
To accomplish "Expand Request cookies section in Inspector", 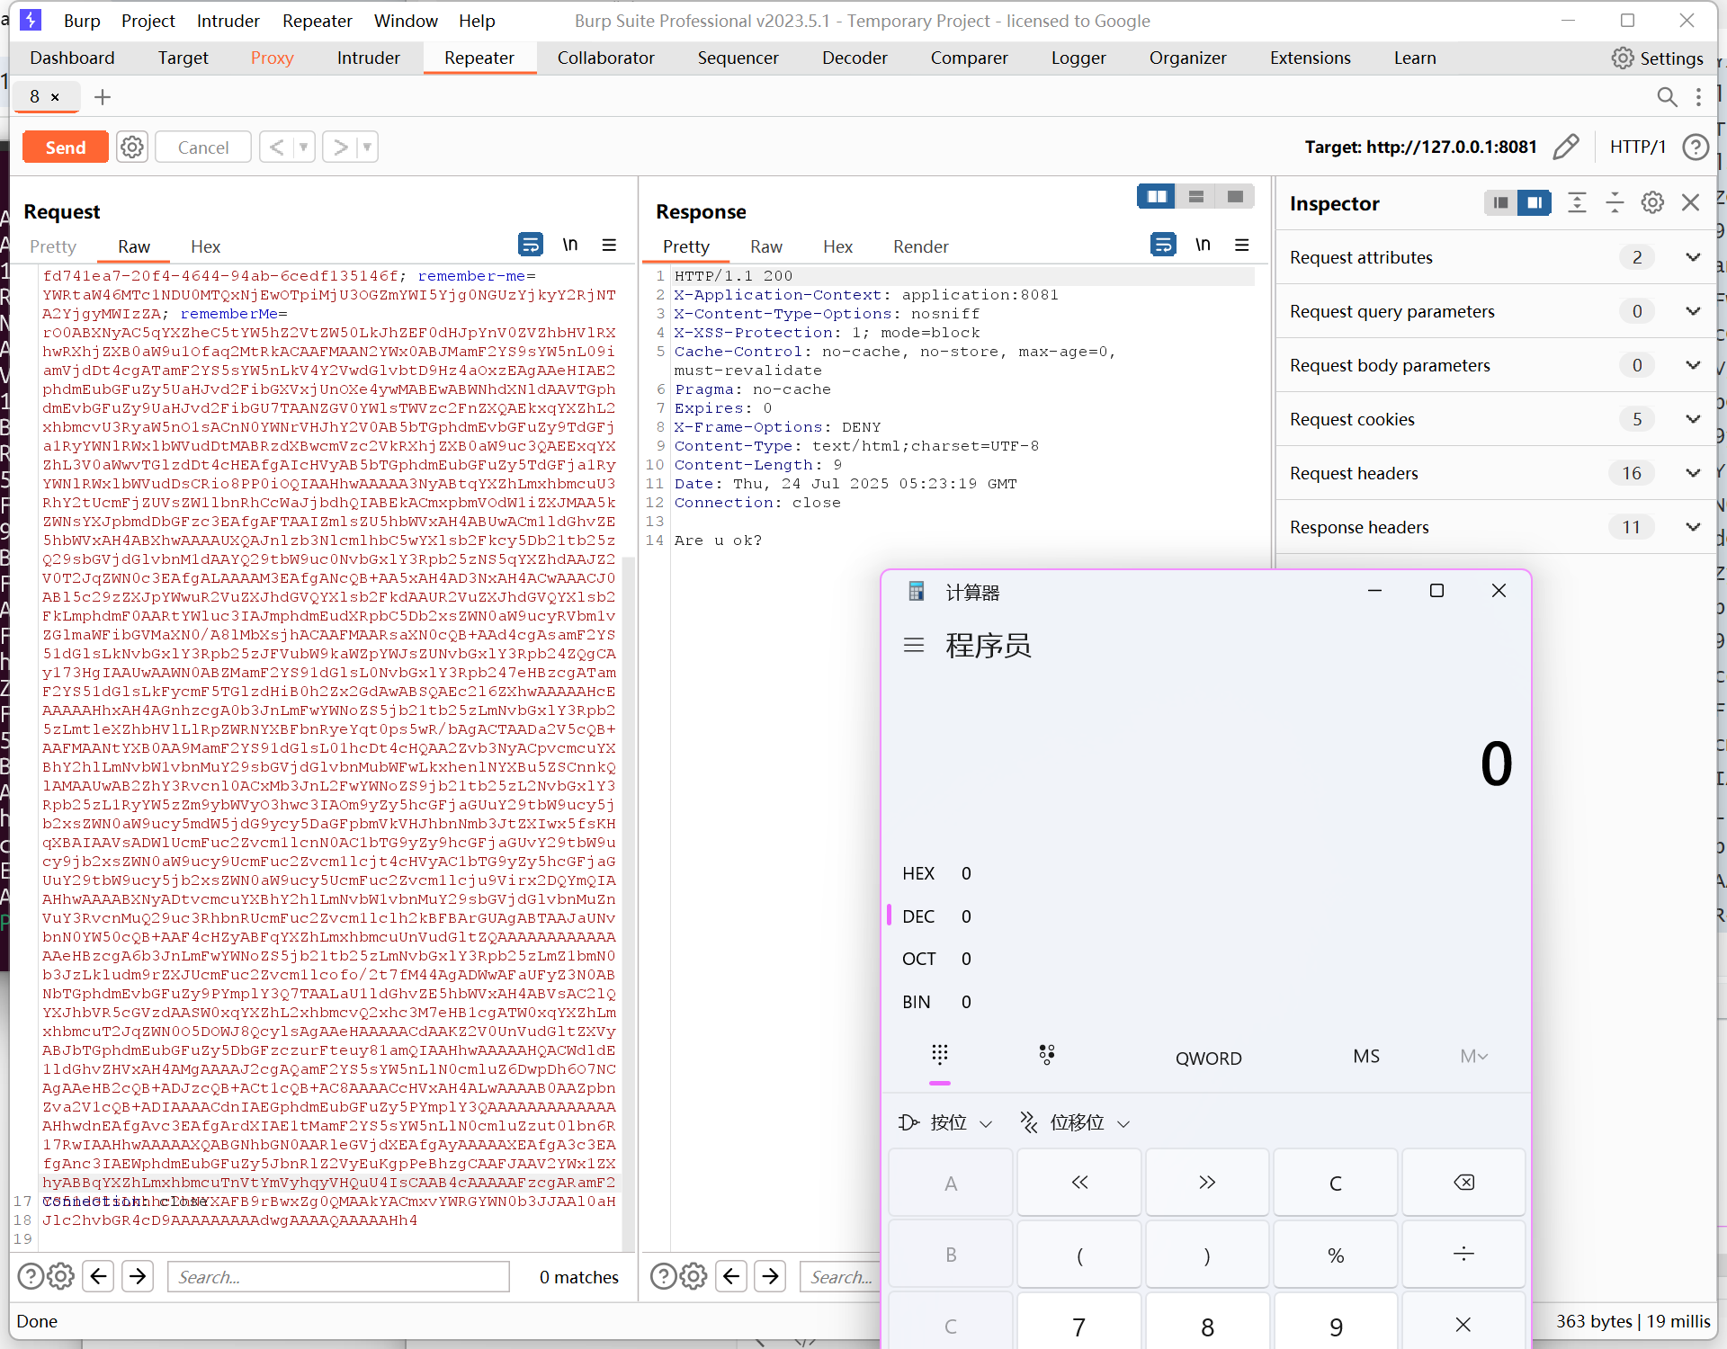I will [1693, 419].
